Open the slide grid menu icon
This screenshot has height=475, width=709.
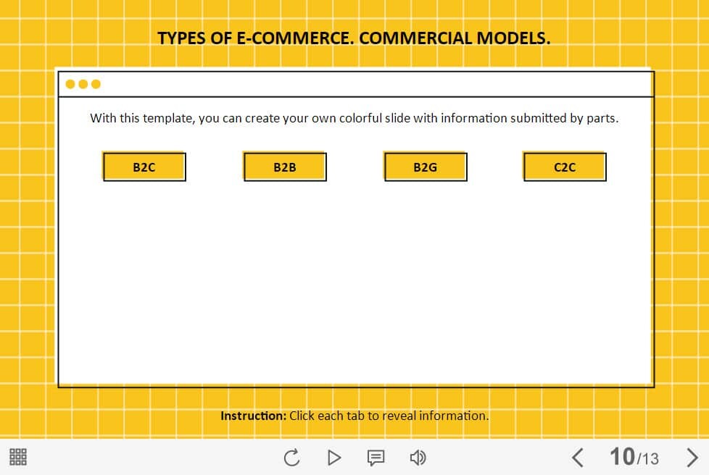pyautogui.click(x=18, y=457)
